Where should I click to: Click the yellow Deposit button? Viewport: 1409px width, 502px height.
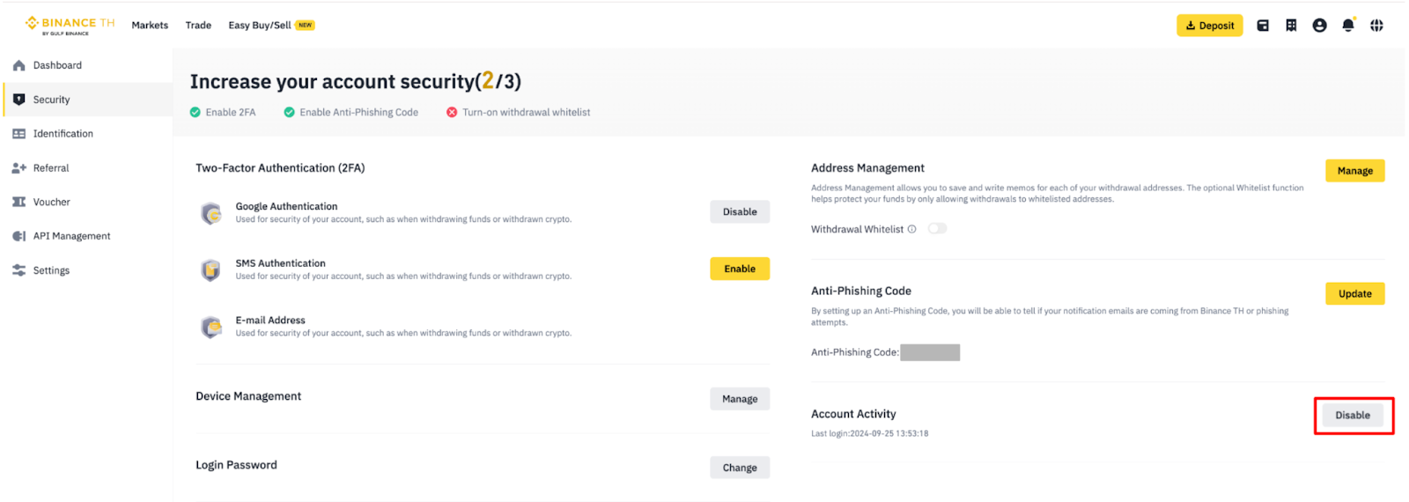tap(1209, 26)
